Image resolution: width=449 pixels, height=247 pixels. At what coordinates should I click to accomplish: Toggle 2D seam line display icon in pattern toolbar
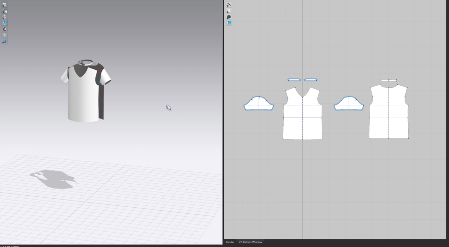pyautogui.click(x=229, y=4)
